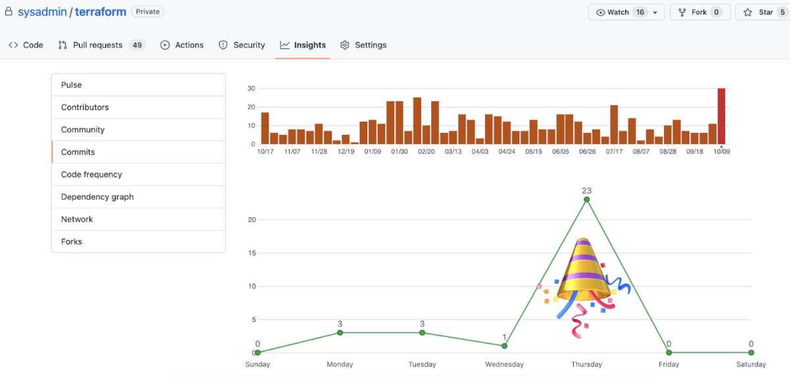Viewport: 799px width, 391px height.
Task: Open Dependency graph in the sidebar
Action: (x=97, y=197)
